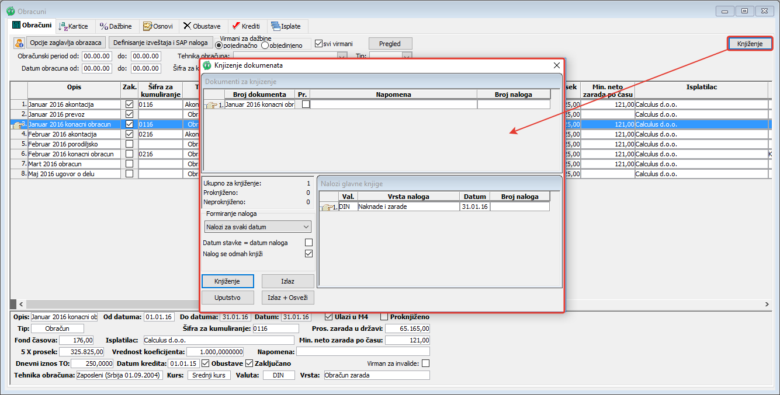This screenshot has width=780, height=395.
Task: Switch to the Isplate tab
Action: point(286,26)
